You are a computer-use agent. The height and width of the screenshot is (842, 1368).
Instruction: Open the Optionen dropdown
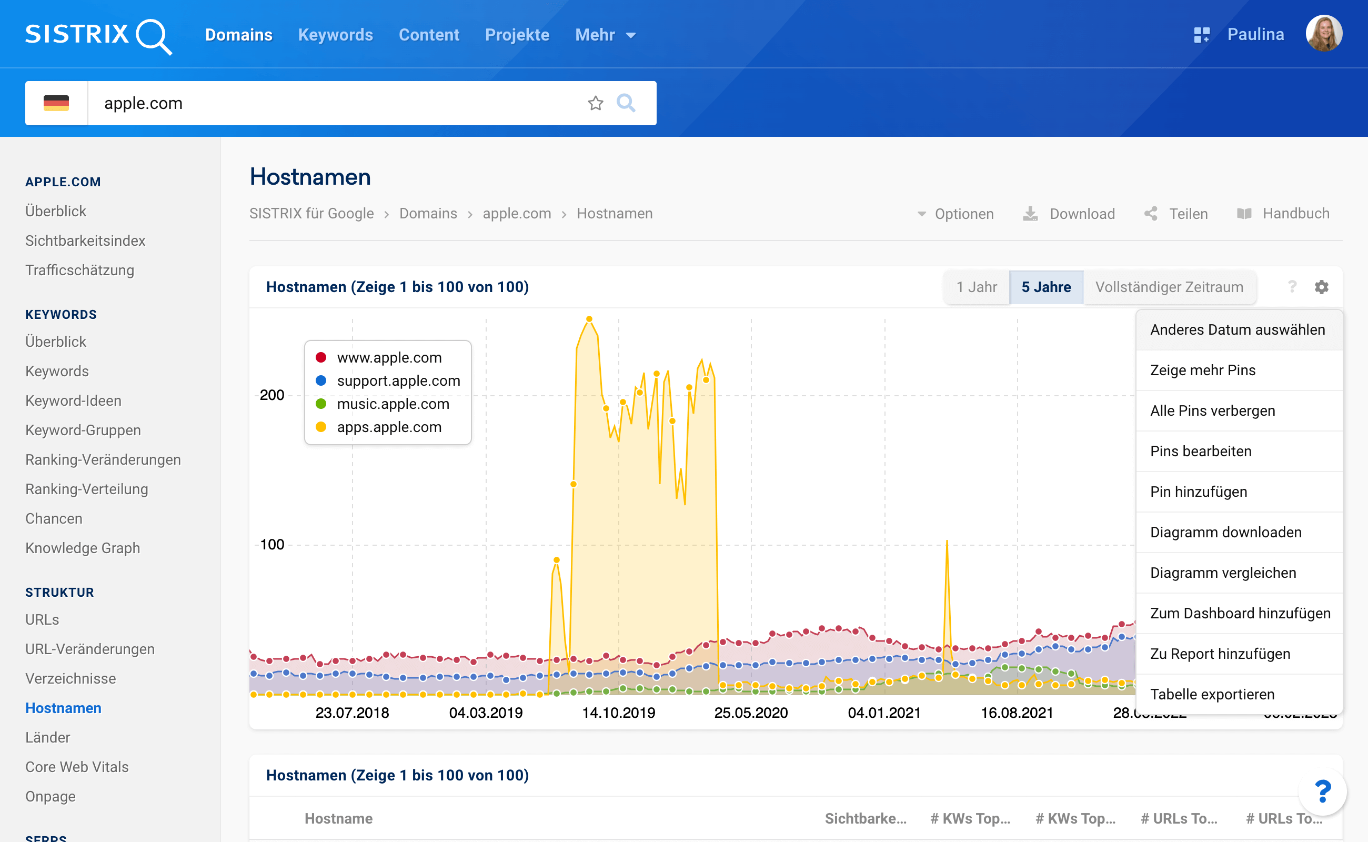955,214
